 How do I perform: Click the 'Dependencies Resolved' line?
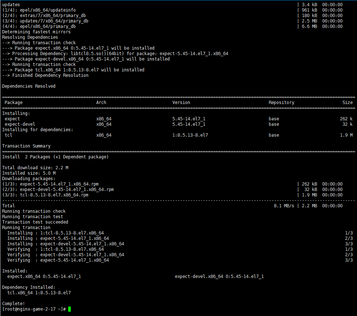pyautogui.click(x=29, y=86)
